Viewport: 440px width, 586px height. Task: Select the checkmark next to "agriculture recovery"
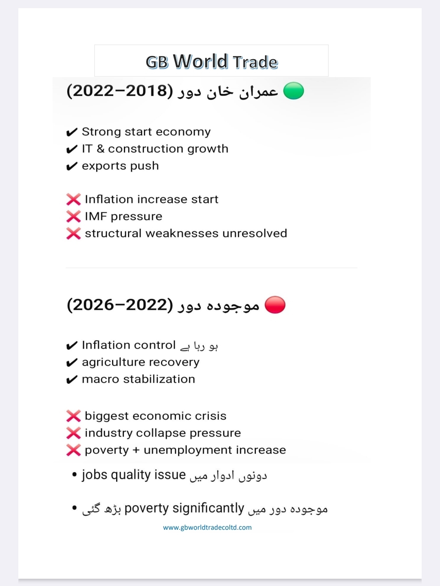pos(72,363)
